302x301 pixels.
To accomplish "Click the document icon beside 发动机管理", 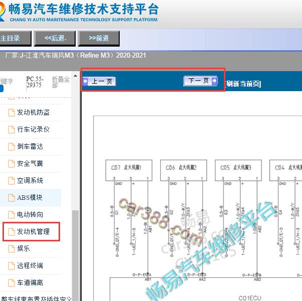I will [x=12, y=232].
